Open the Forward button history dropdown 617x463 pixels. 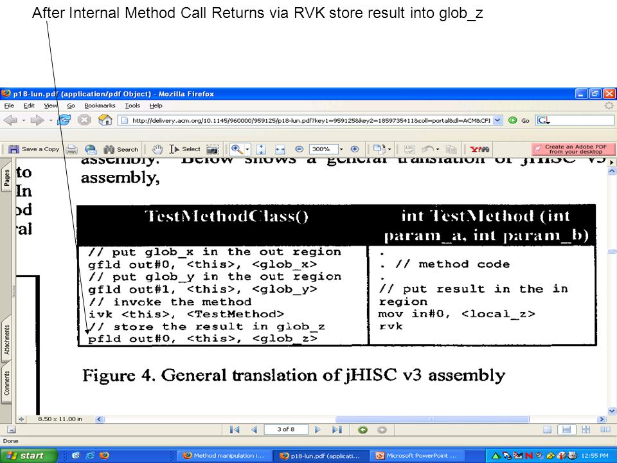click(50, 120)
